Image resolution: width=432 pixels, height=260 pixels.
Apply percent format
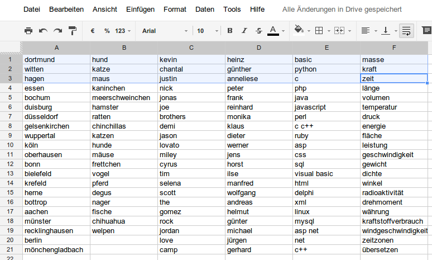[107, 31]
